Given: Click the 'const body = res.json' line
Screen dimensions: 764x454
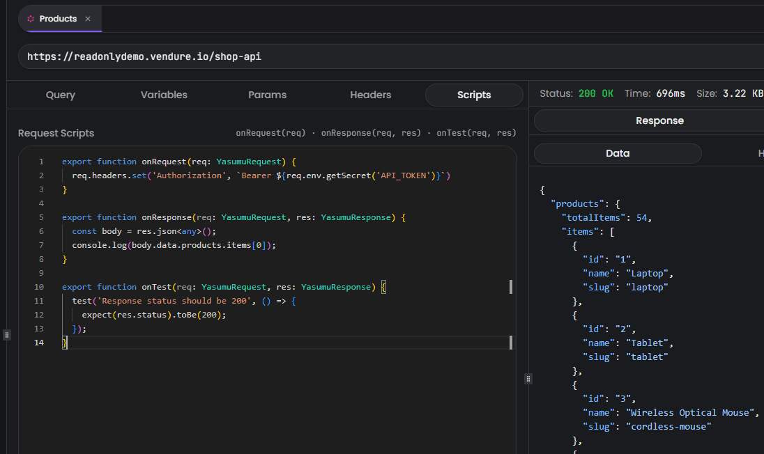Looking at the screenshot, I should click(144, 232).
